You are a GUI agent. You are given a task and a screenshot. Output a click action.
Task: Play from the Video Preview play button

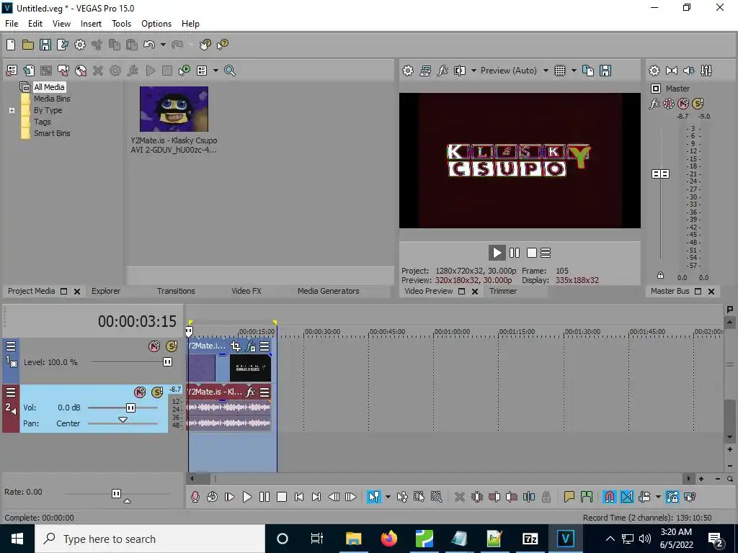(497, 253)
